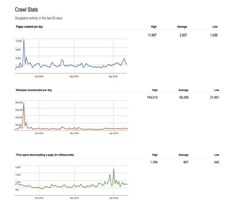
Task: Click the tall blue spike in the pages crawled chart
Action: pyautogui.click(x=24, y=40)
